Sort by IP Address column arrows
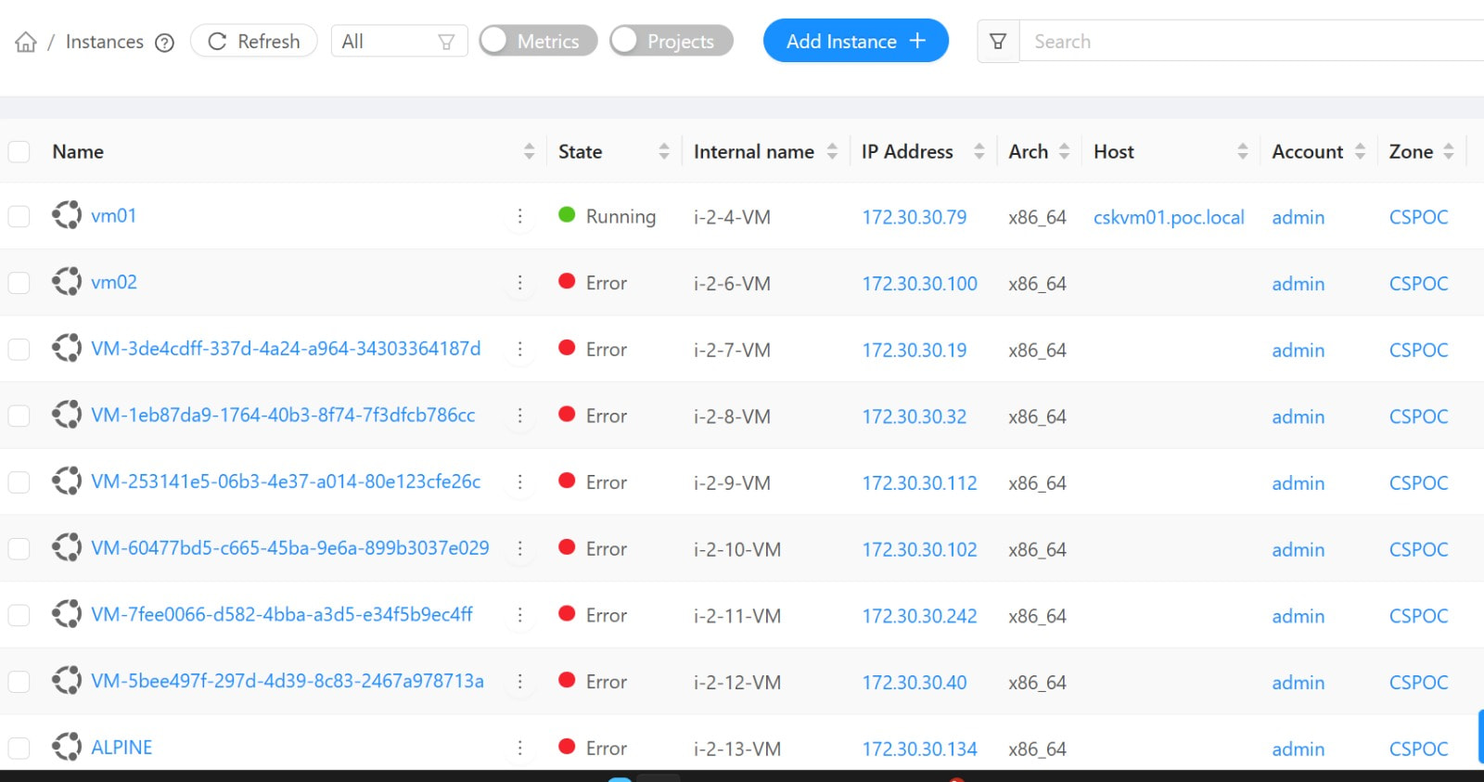The width and height of the screenshot is (1484, 782). pyautogui.click(x=979, y=151)
